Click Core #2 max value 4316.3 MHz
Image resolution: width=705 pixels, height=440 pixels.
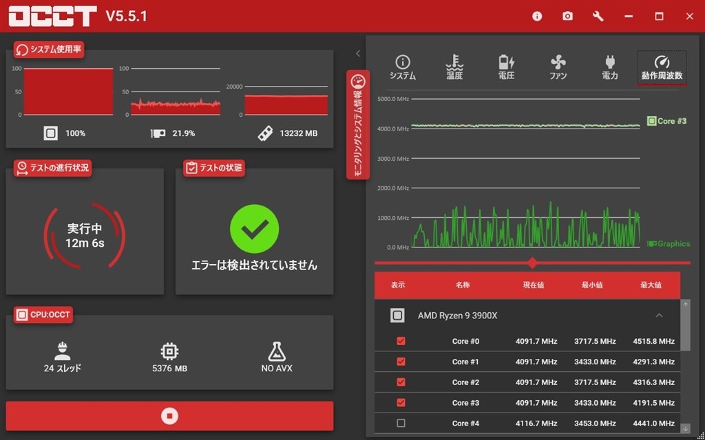(654, 382)
